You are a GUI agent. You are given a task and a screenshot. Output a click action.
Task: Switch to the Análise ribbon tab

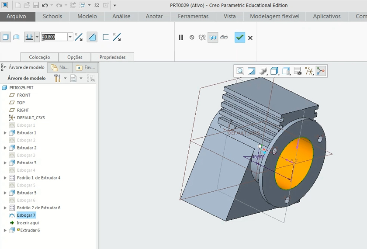point(121,16)
